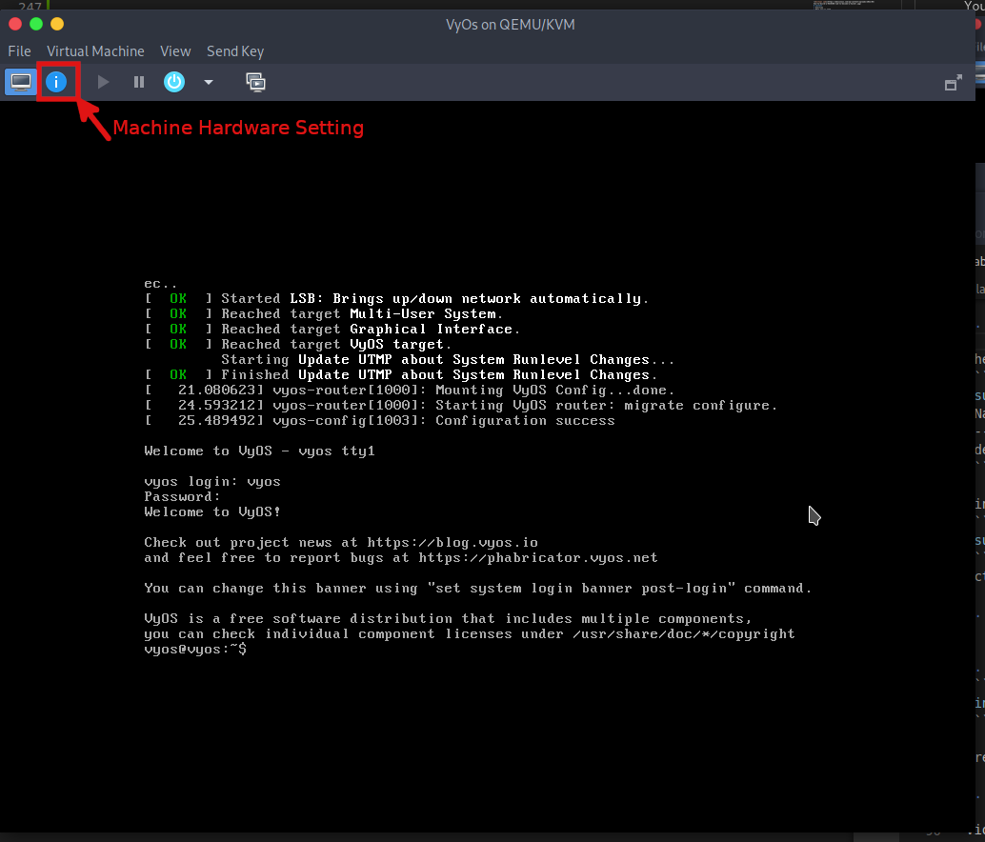985x842 pixels.
Task: Click 'Started LSB: Brings up/down network' line
Action: [396, 299]
